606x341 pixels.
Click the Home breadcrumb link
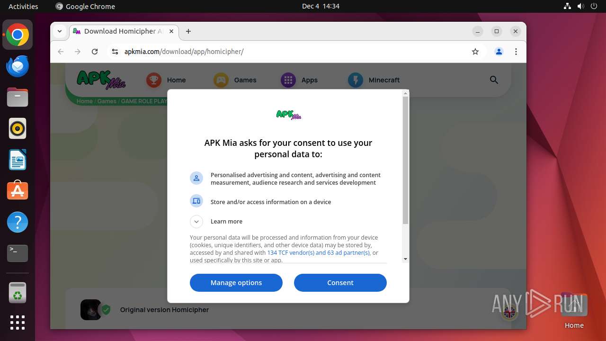coord(85,101)
